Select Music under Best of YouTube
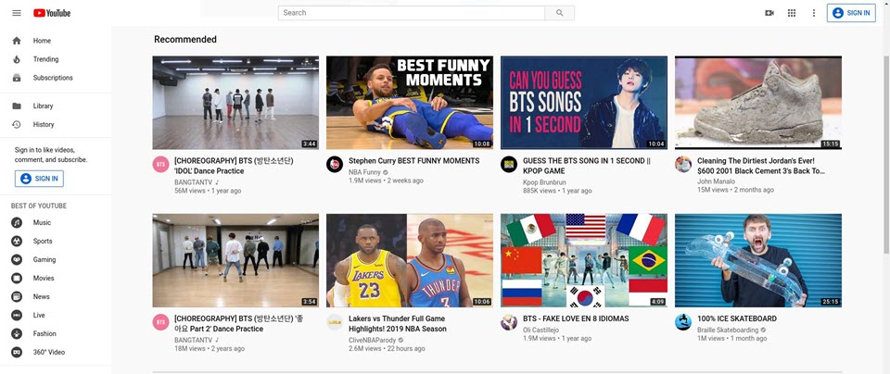The width and height of the screenshot is (890, 374). pos(56,223)
